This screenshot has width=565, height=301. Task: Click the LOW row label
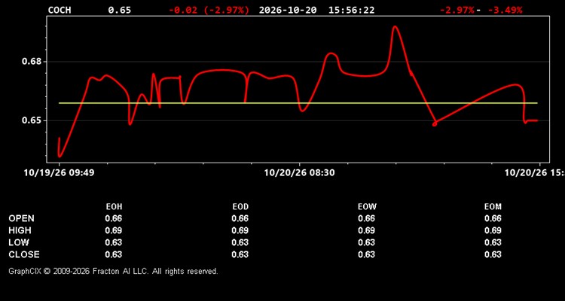pyautogui.click(x=19, y=242)
